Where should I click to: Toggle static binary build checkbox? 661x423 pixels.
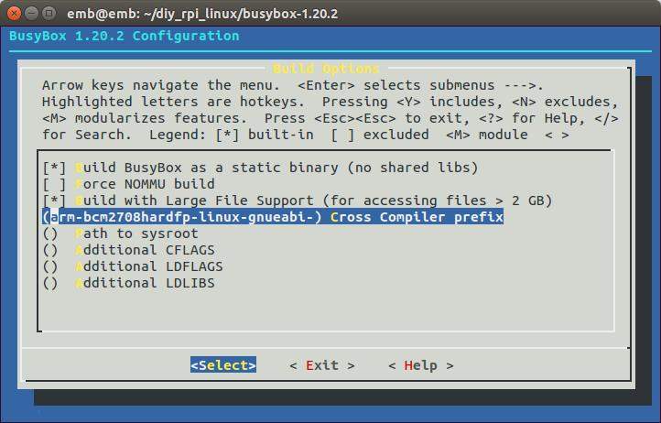point(54,168)
